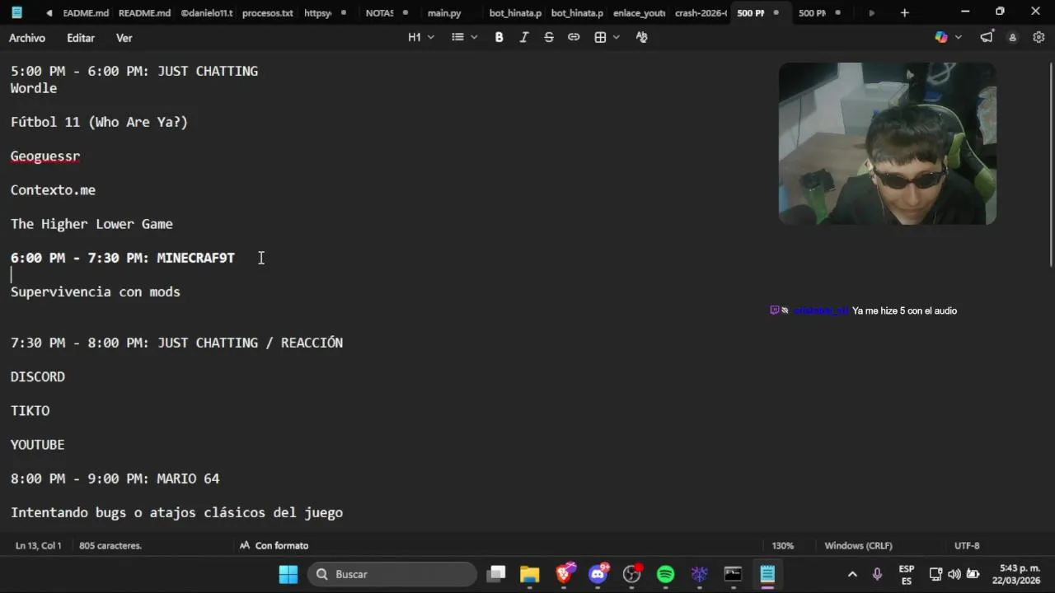Open the Editar menu

click(81, 38)
